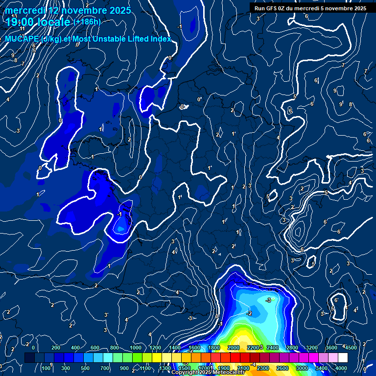
Task: Click the '19:00 locale' time text
Action: (x=38, y=22)
